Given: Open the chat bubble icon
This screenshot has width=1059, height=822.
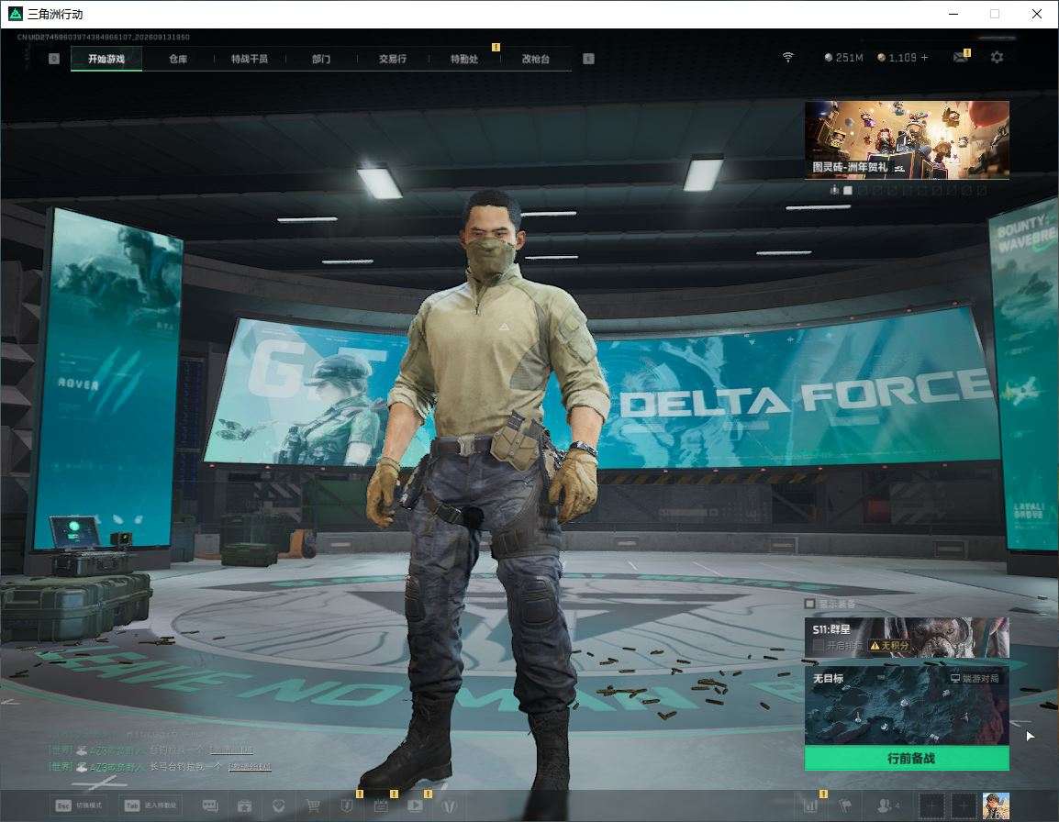Looking at the screenshot, I should (x=210, y=805).
